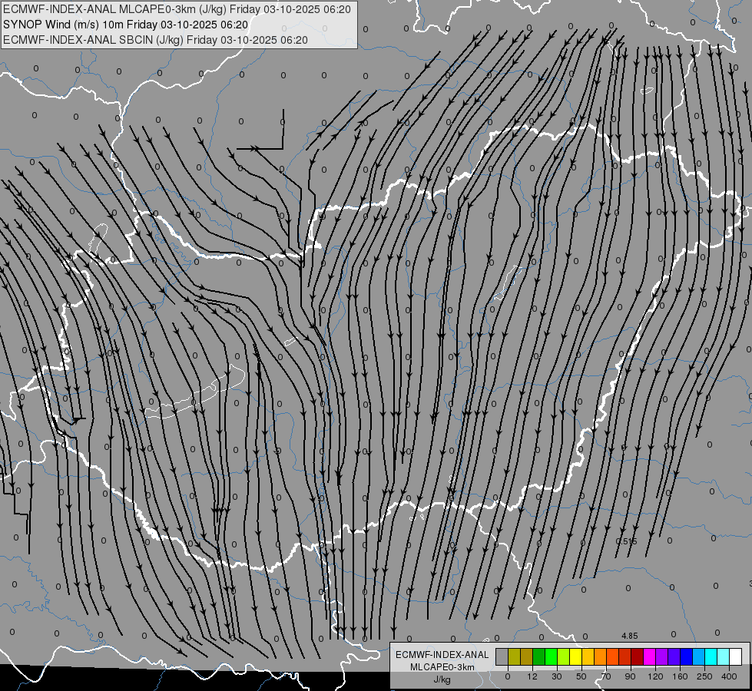This screenshot has height=691, width=752.
Task: Click the 'J/kg' unit label in legend
Action: tap(442, 679)
